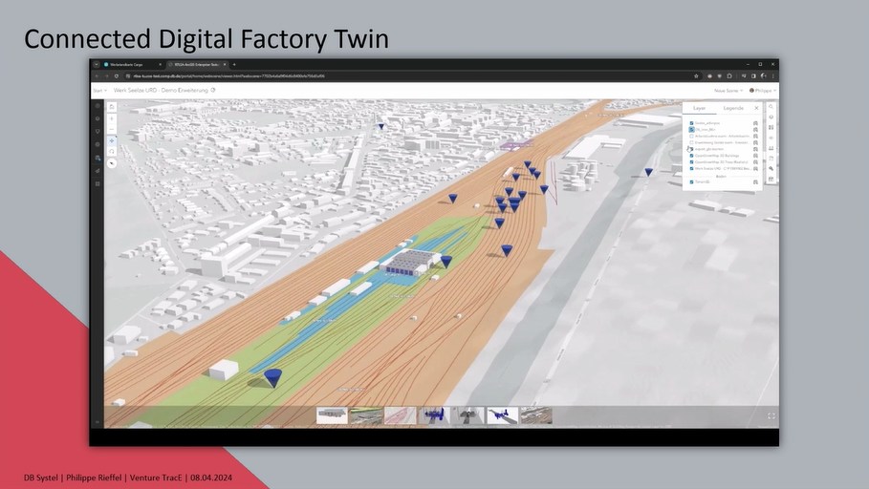Image resolution: width=869 pixels, height=489 pixels.
Task: Click the fourth icon in dark left sidebar
Action: pyautogui.click(x=98, y=144)
